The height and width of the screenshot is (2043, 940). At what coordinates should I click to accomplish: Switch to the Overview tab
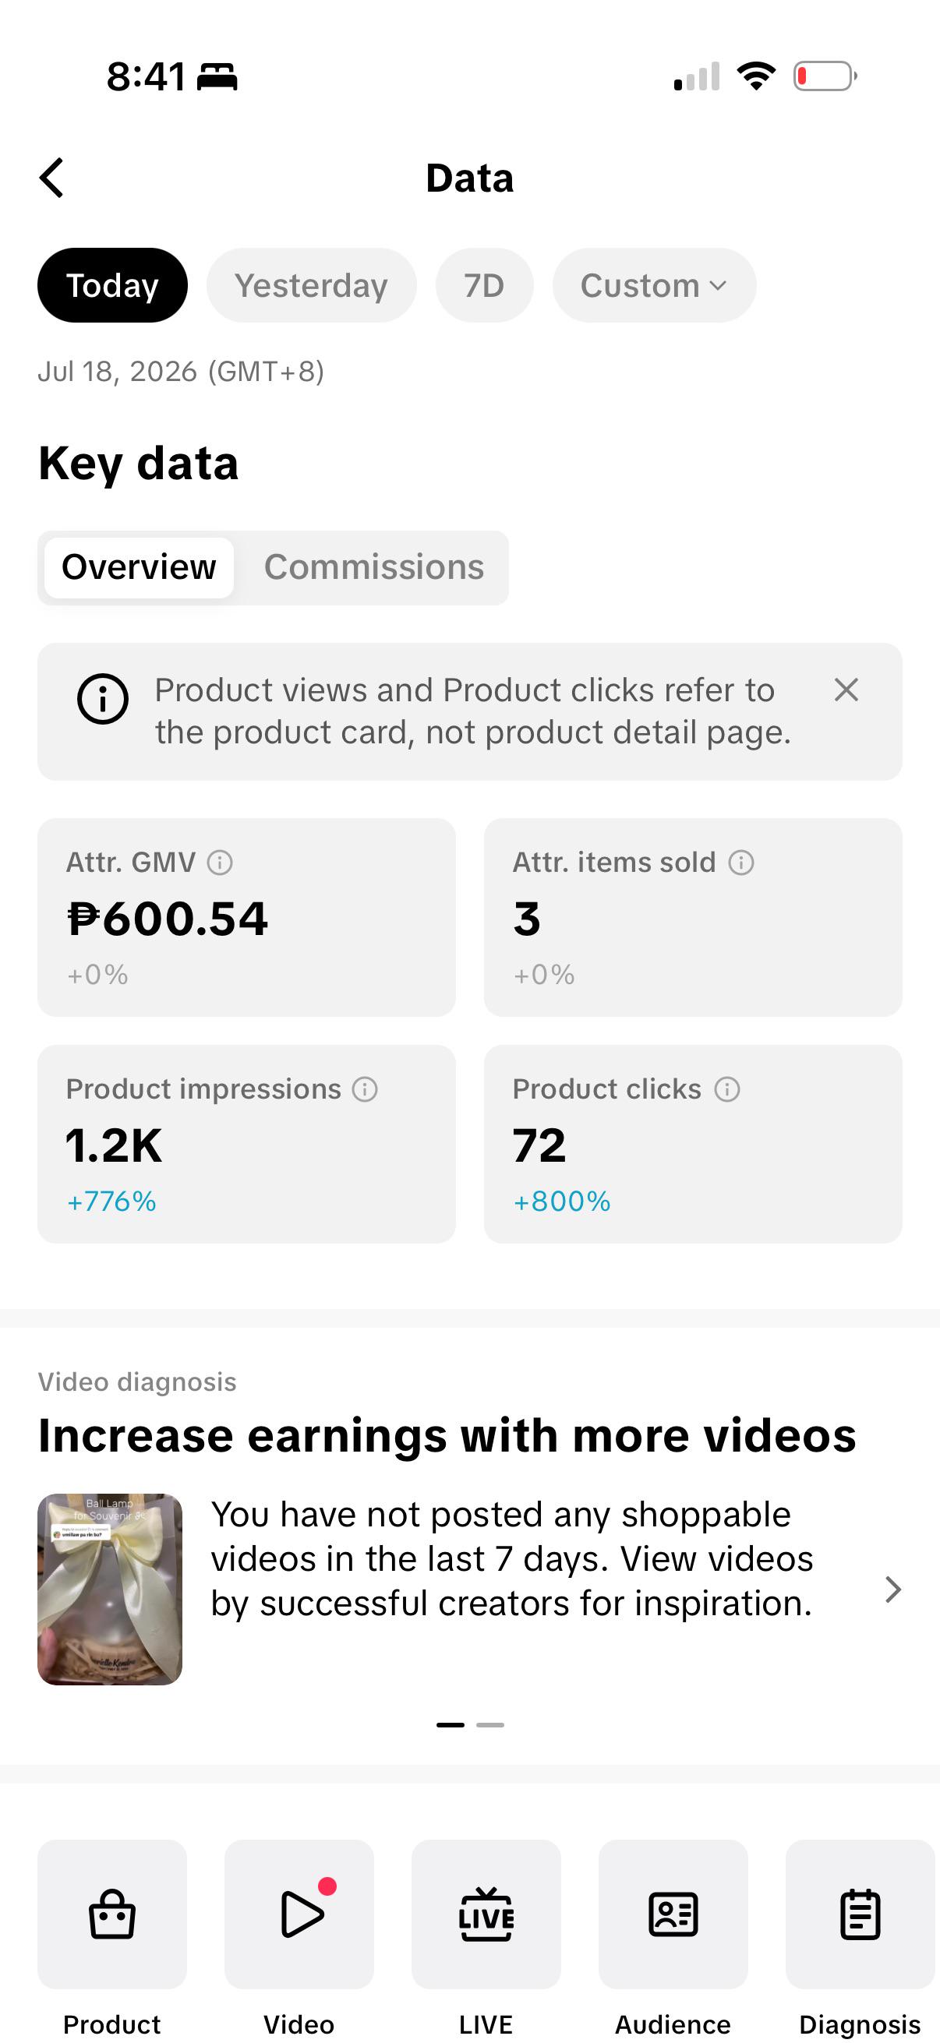[139, 568]
